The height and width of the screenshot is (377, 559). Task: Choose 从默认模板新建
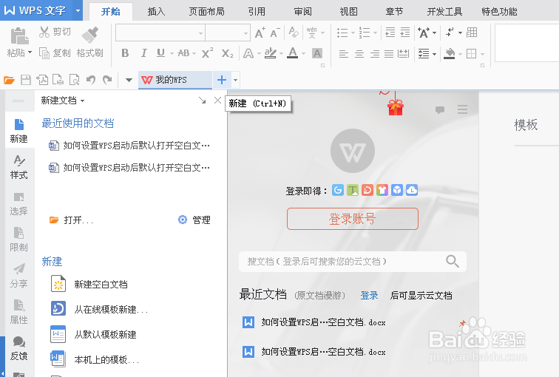pos(93,334)
